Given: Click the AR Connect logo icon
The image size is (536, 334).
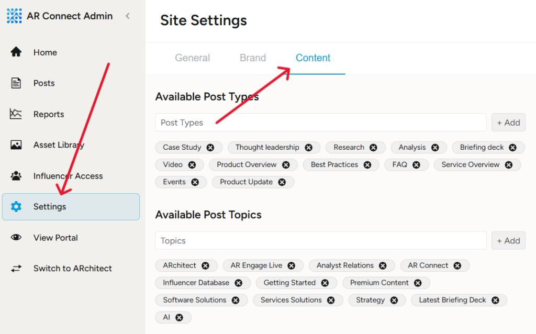Looking at the screenshot, I should coord(14,16).
